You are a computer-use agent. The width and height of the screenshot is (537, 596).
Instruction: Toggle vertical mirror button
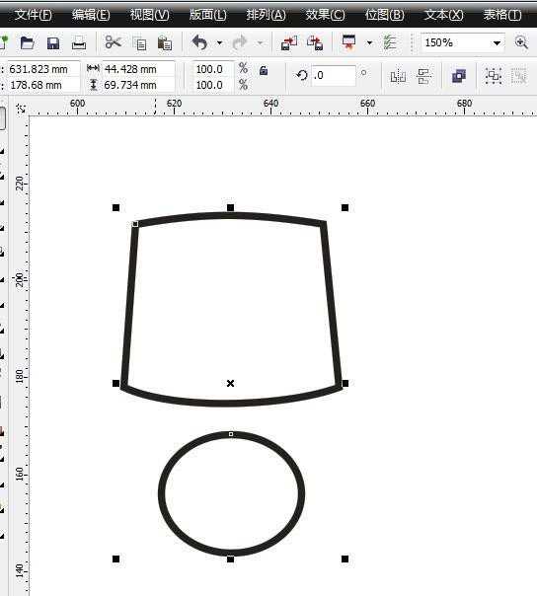[x=423, y=76]
